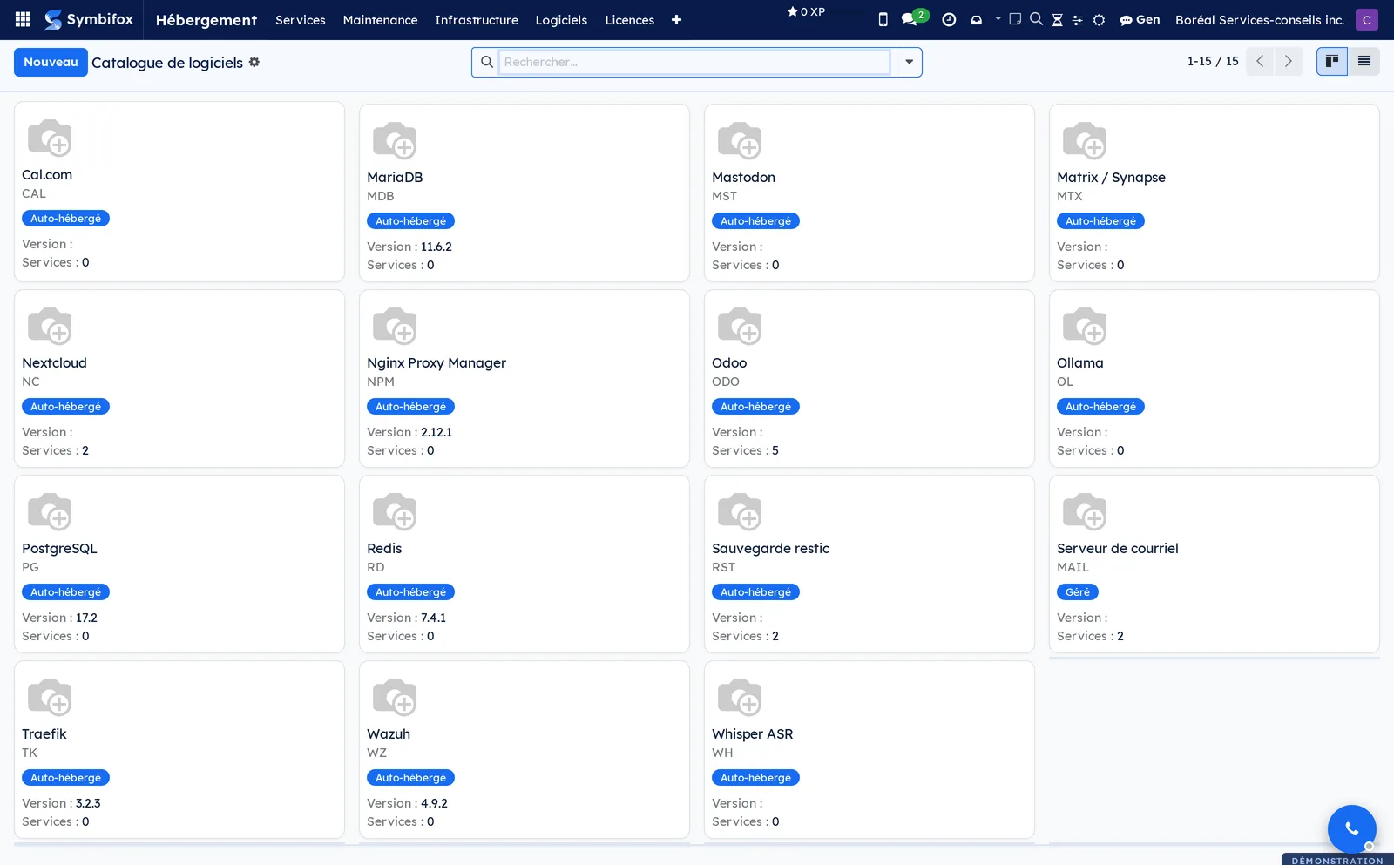Add an image to the Ollama card

1085,326
